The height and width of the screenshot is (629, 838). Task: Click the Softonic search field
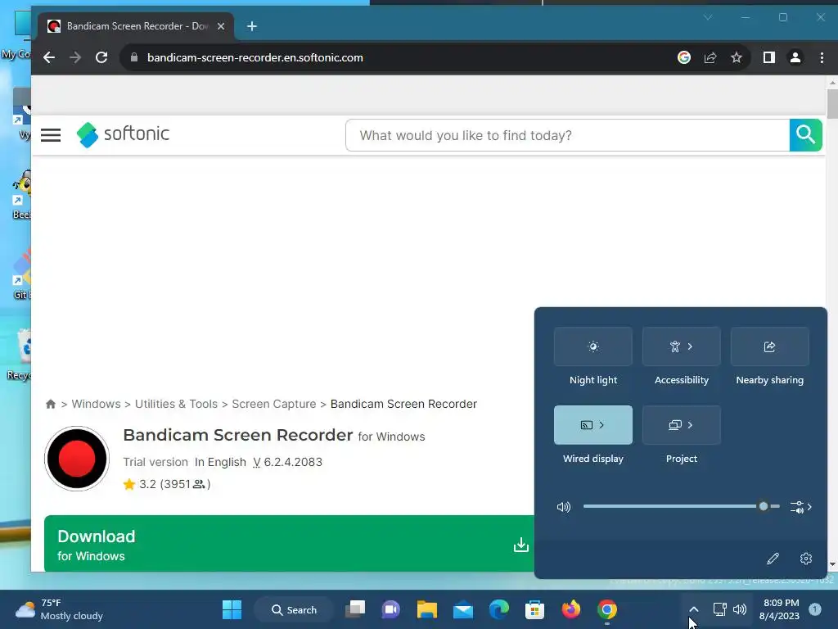click(x=568, y=135)
